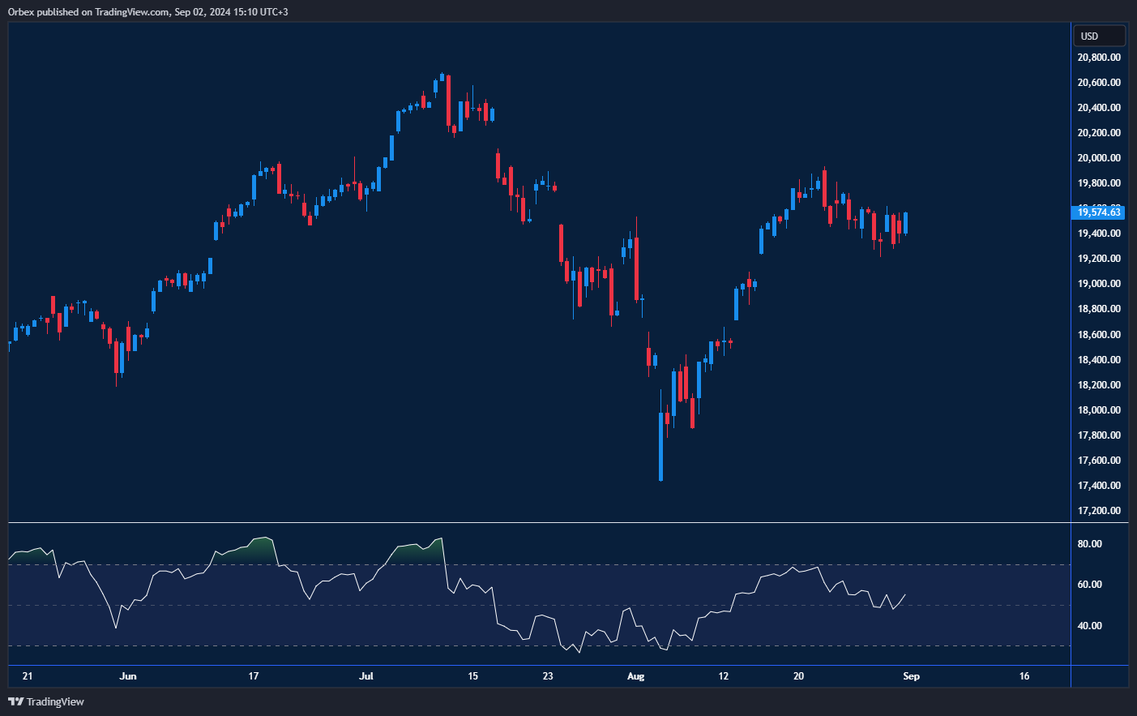This screenshot has width=1137, height=716.
Task: Click the pane divider above RSI indicator
Action: pyautogui.click(x=539, y=523)
